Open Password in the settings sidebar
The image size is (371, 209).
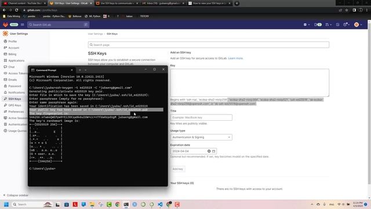click(14, 87)
